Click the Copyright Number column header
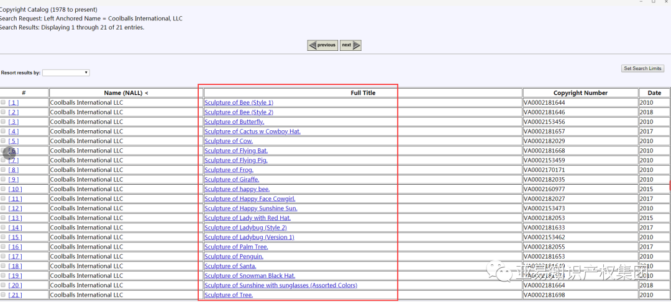 pos(580,92)
